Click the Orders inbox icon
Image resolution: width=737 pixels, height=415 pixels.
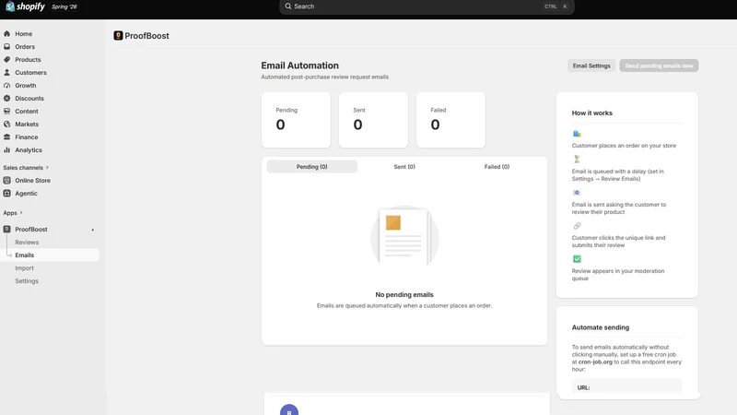point(7,47)
